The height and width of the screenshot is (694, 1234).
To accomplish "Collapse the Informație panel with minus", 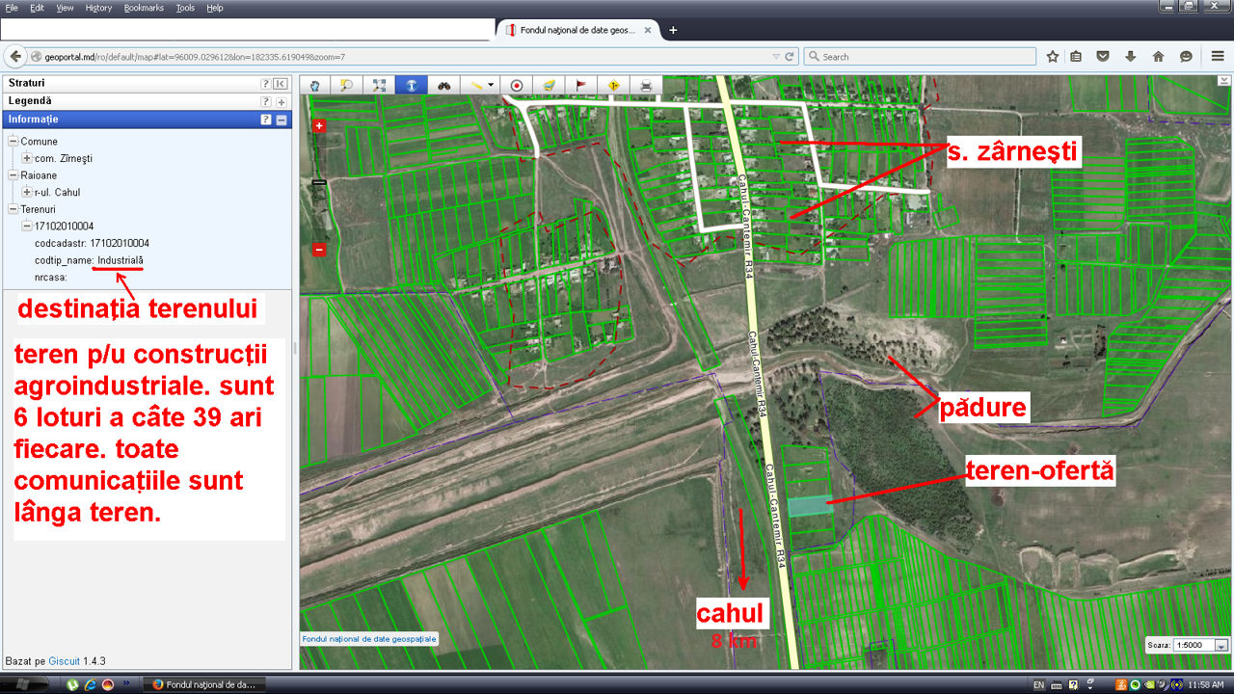I will pos(282,120).
